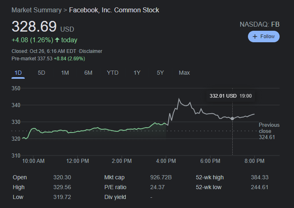This screenshot has width=294, height=208.
Task: Switch to the 1Y time range tab
Action: [x=137, y=73]
